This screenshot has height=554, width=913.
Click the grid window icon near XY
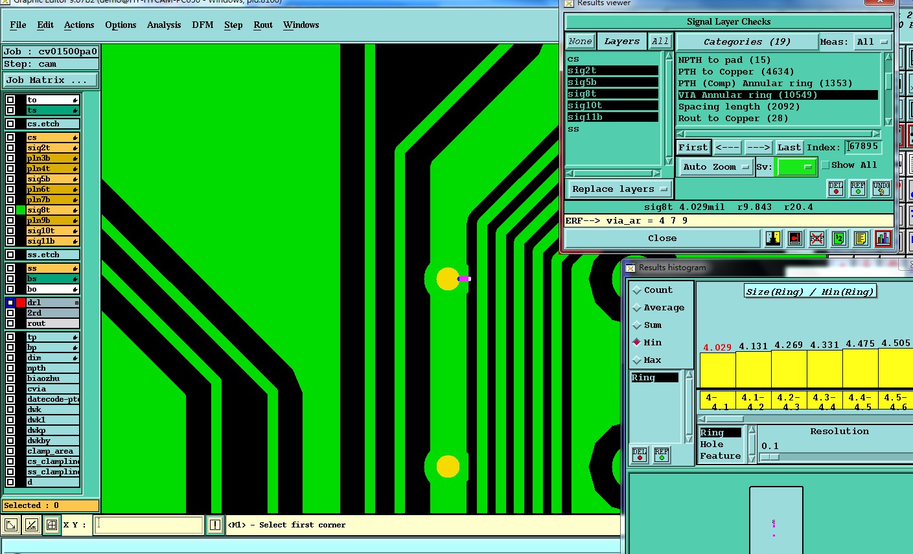pos(52,525)
